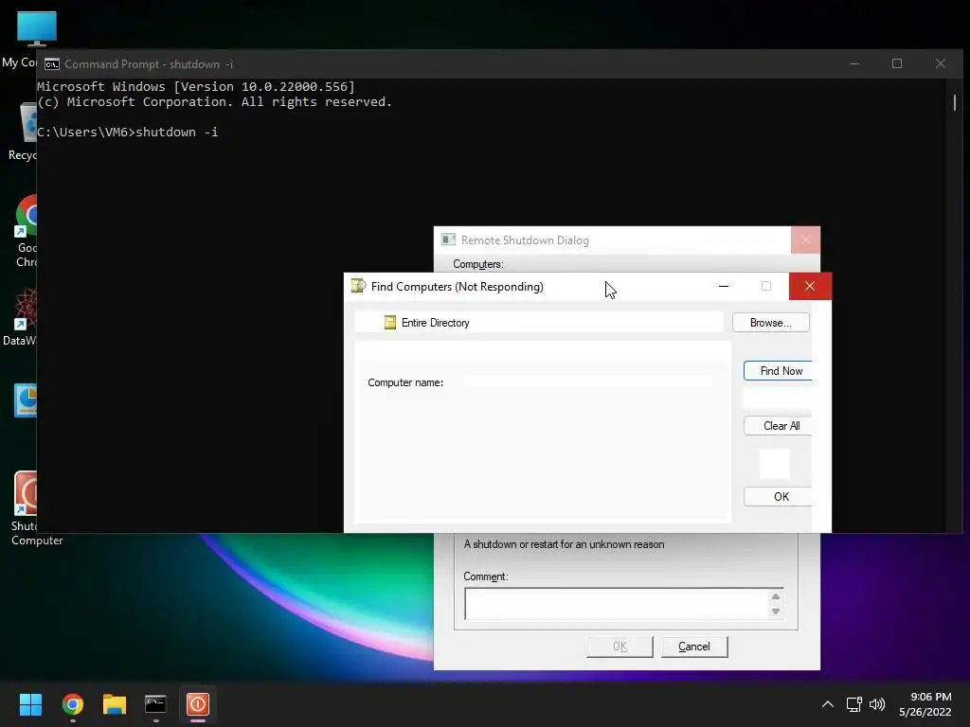The width and height of the screenshot is (970, 727).
Task: Switch to Command Prompt taskbar icon
Action: tap(155, 704)
